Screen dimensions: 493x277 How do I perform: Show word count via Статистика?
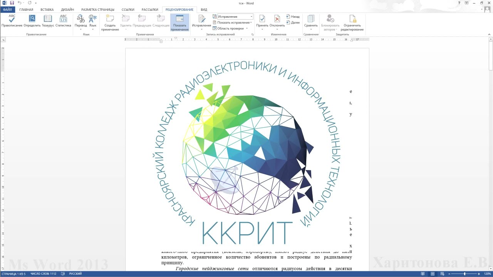[63, 21]
